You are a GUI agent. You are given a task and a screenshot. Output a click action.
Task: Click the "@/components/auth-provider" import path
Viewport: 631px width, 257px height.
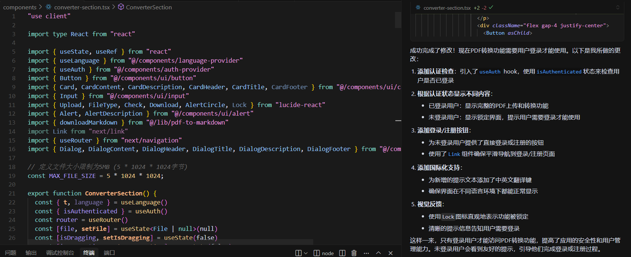(164, 70)
